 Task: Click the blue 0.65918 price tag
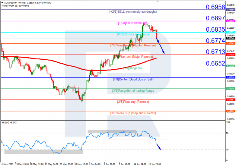(x=231, y=77)
